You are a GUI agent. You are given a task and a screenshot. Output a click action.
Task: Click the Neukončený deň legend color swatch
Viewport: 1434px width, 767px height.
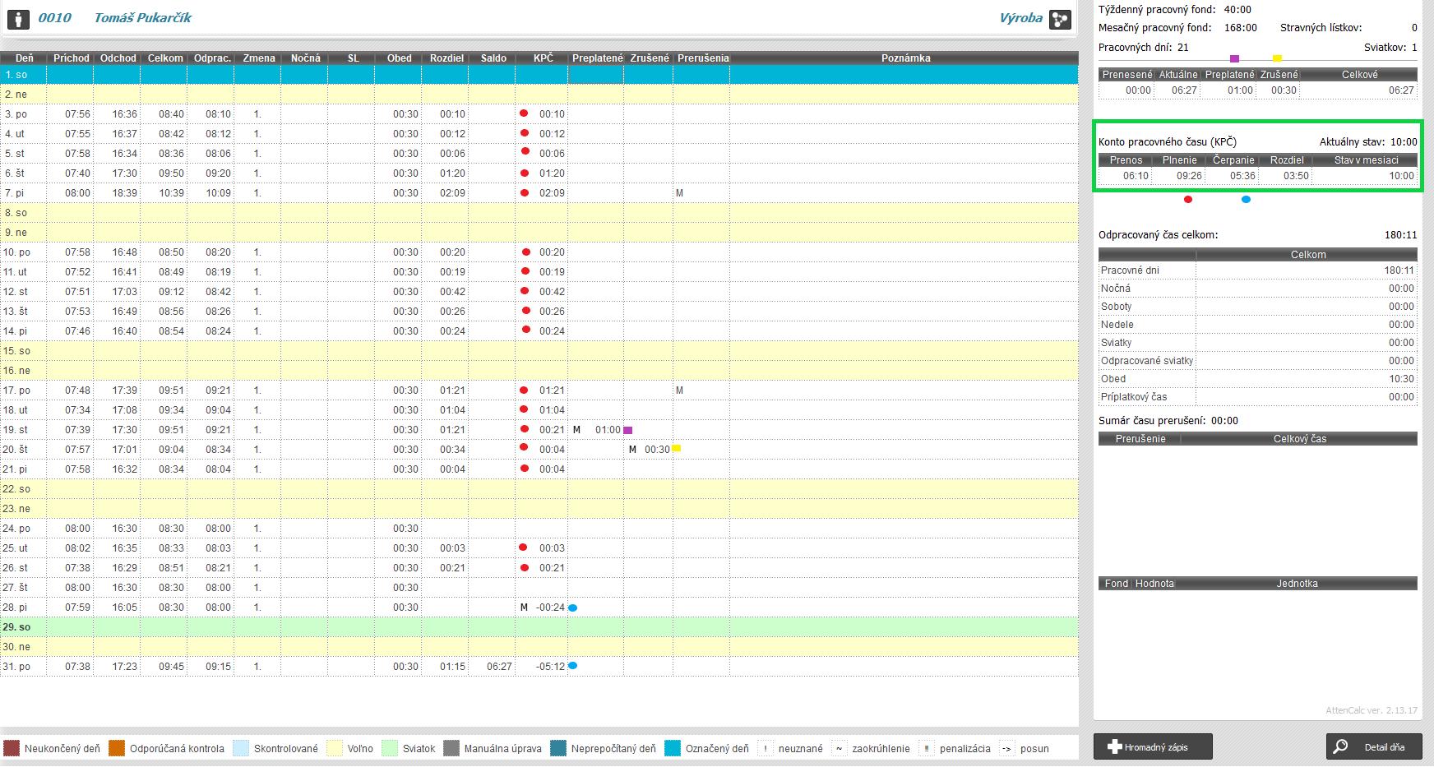tap(12, 748)
